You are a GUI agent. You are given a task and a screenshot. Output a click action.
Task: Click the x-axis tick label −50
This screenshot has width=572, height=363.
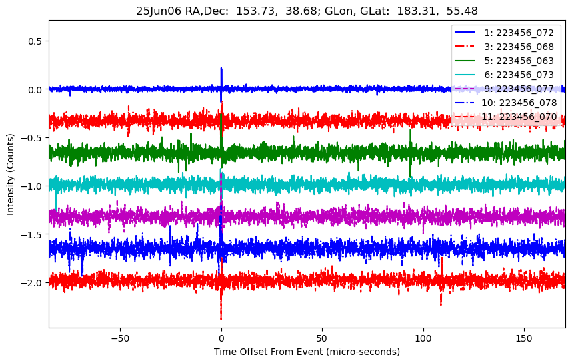121,338
